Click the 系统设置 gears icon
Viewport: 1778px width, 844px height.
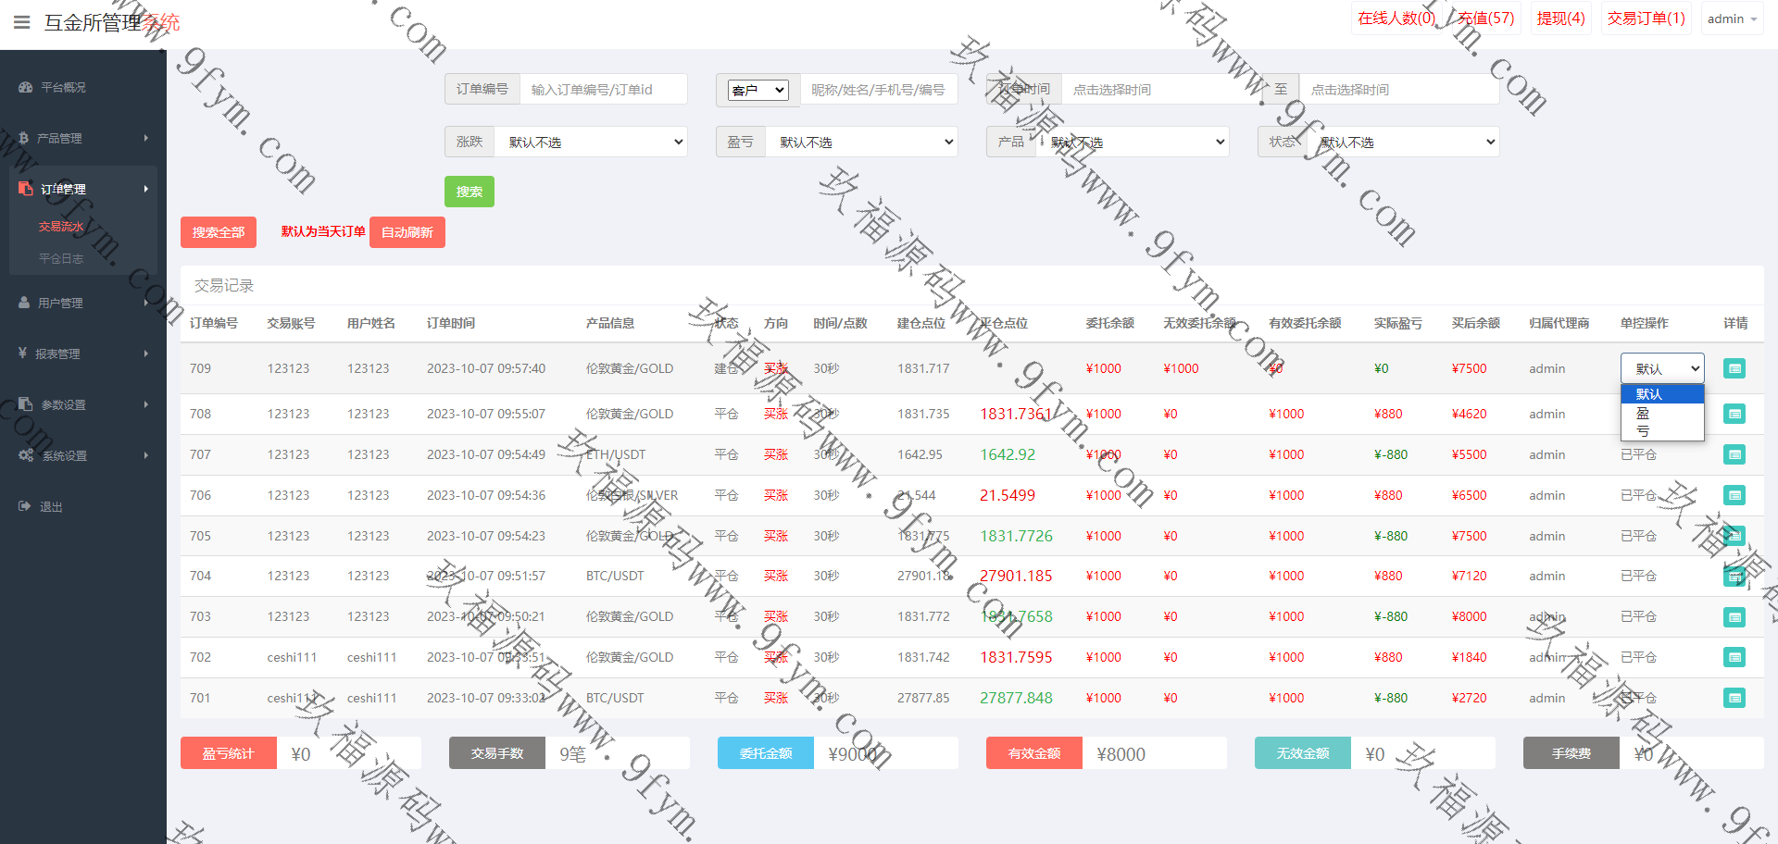(x=26, y=455)
